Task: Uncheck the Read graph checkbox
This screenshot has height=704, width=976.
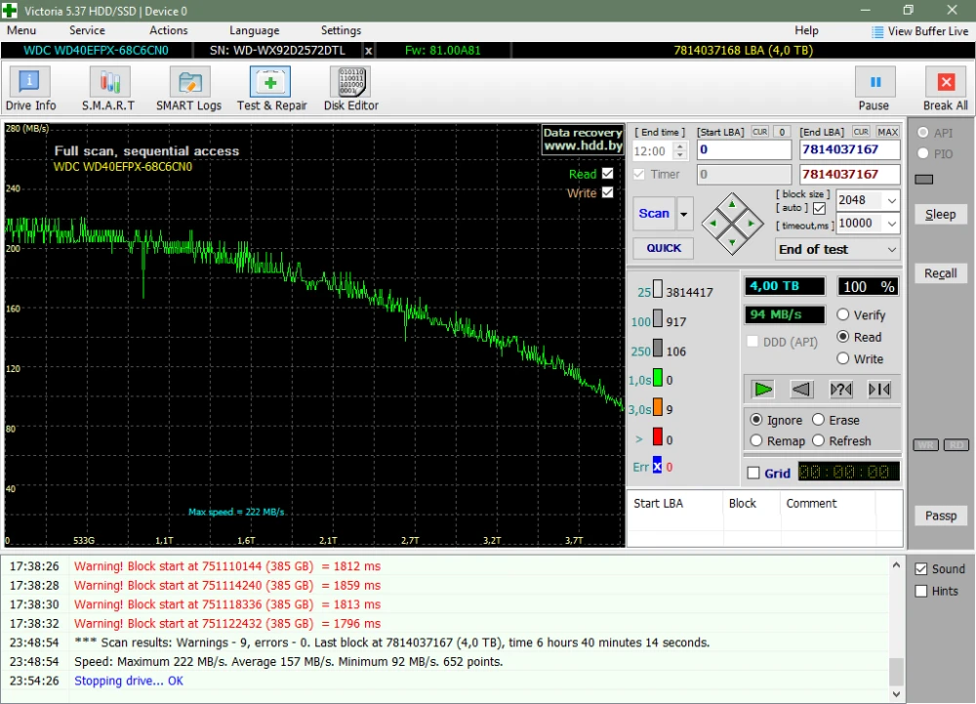Action: point(608,174)
